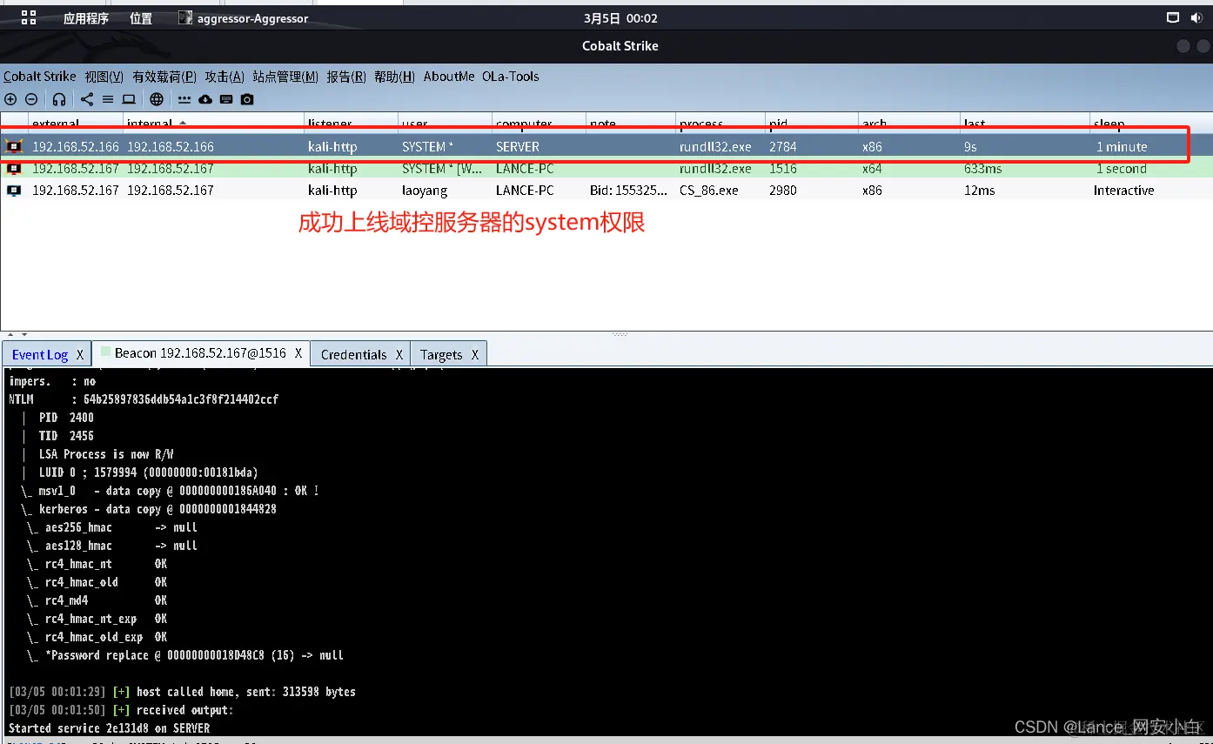Sort by the listener column header

[x=351, y=123]
